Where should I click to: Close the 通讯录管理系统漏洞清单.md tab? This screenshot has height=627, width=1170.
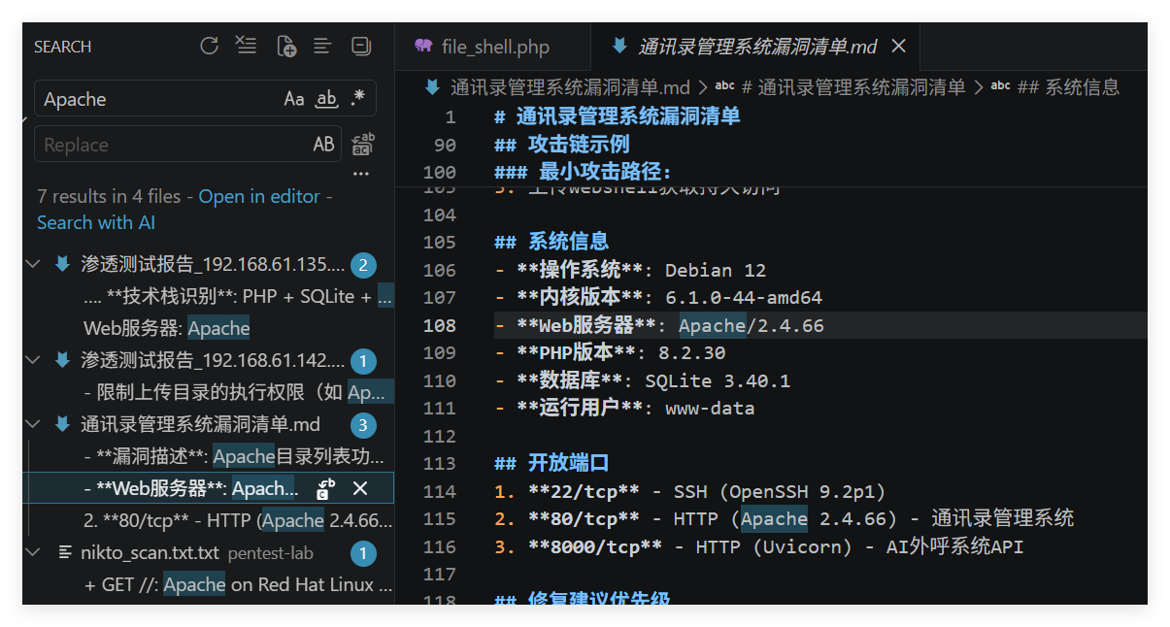[x=898, y=46]
